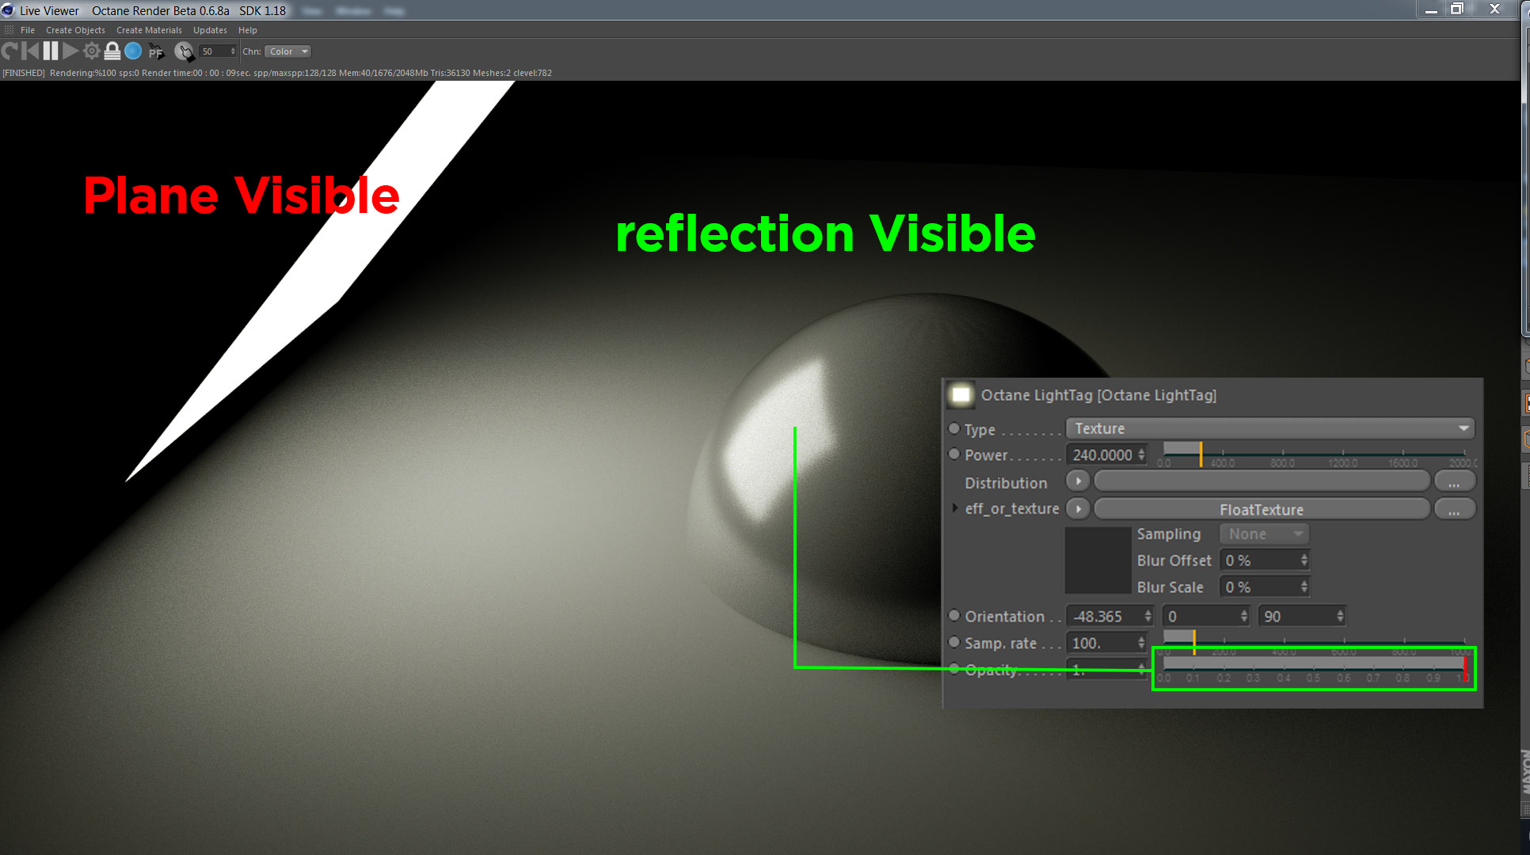
Task: Click the FloatTexture button
Action: (x=1262, y=509)
